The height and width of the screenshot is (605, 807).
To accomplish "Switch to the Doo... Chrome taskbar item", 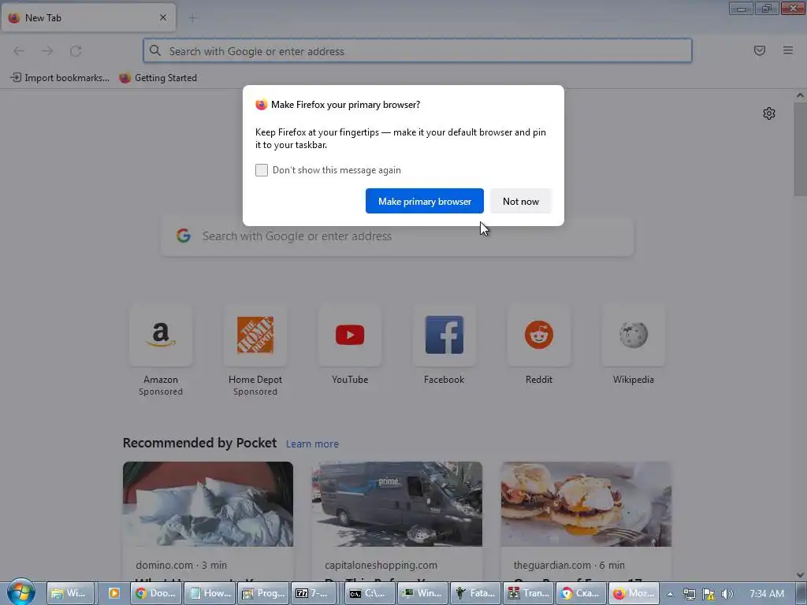I will pos(155,593).
